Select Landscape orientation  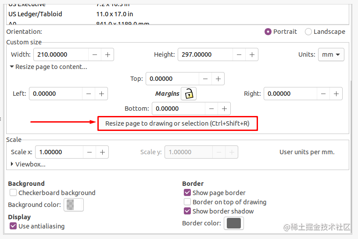325,32
